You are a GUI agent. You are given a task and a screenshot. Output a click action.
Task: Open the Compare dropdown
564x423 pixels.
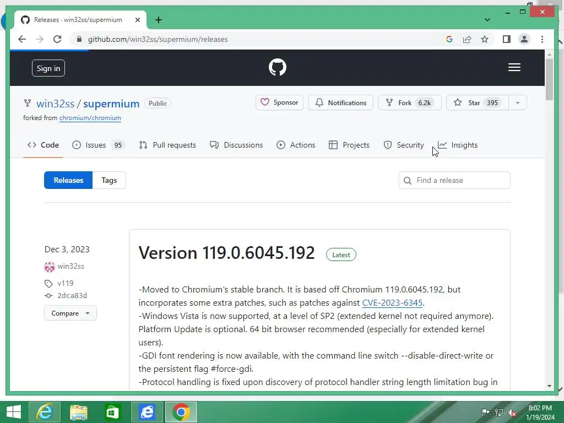[x=70, y=313]
